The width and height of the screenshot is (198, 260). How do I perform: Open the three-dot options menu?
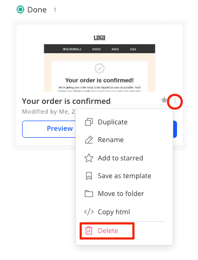tap(175, 101)
